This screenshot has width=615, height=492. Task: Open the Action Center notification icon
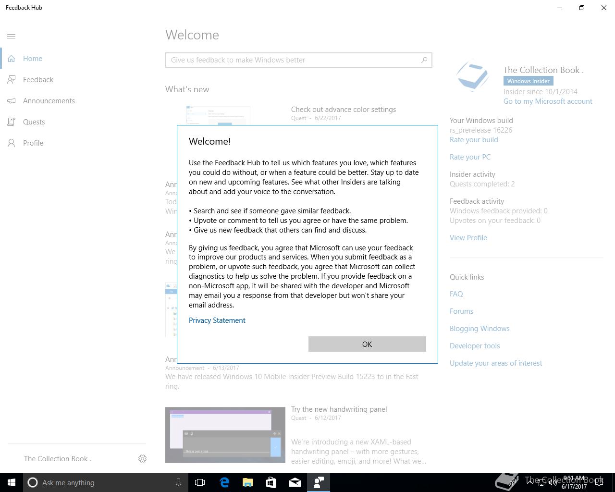tap(599, 482)
